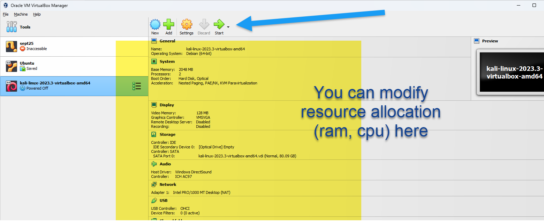The height and width of the screenshot is (222, 544).
Task: Open the Machine menu
Action: [x=21, y=14]
